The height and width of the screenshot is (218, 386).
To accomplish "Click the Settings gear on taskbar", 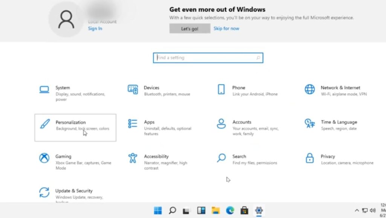I will click(x=259, y=210).
